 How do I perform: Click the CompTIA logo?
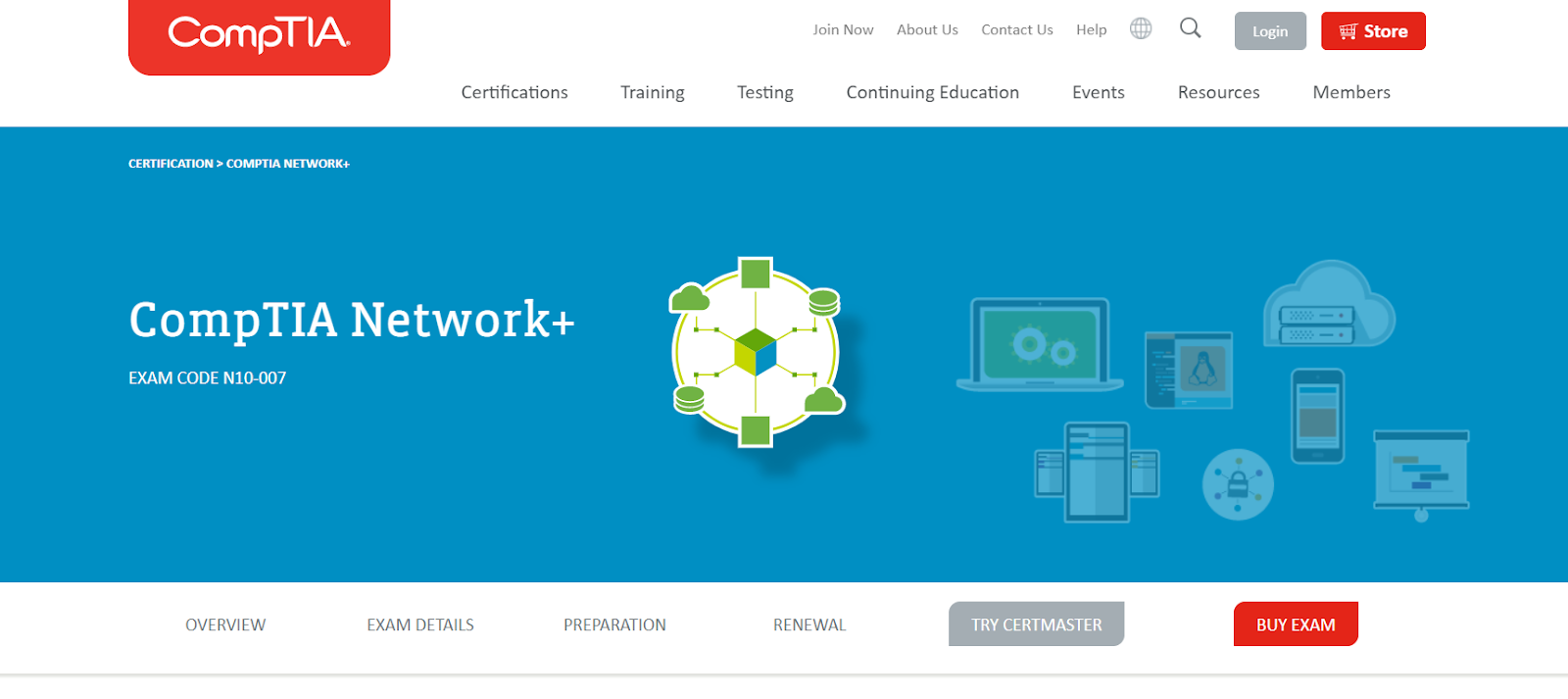pyautogui.click(x=259, y=36)
